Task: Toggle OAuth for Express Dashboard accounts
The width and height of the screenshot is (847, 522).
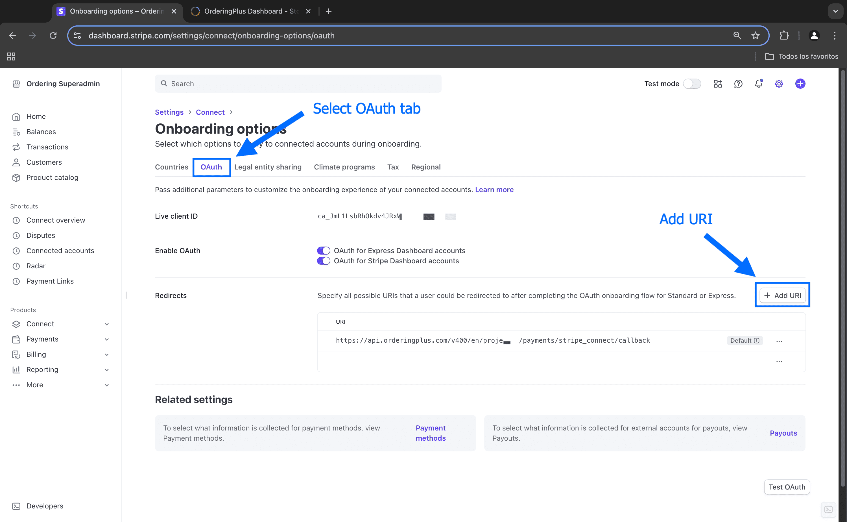Action: click(323, 250)
